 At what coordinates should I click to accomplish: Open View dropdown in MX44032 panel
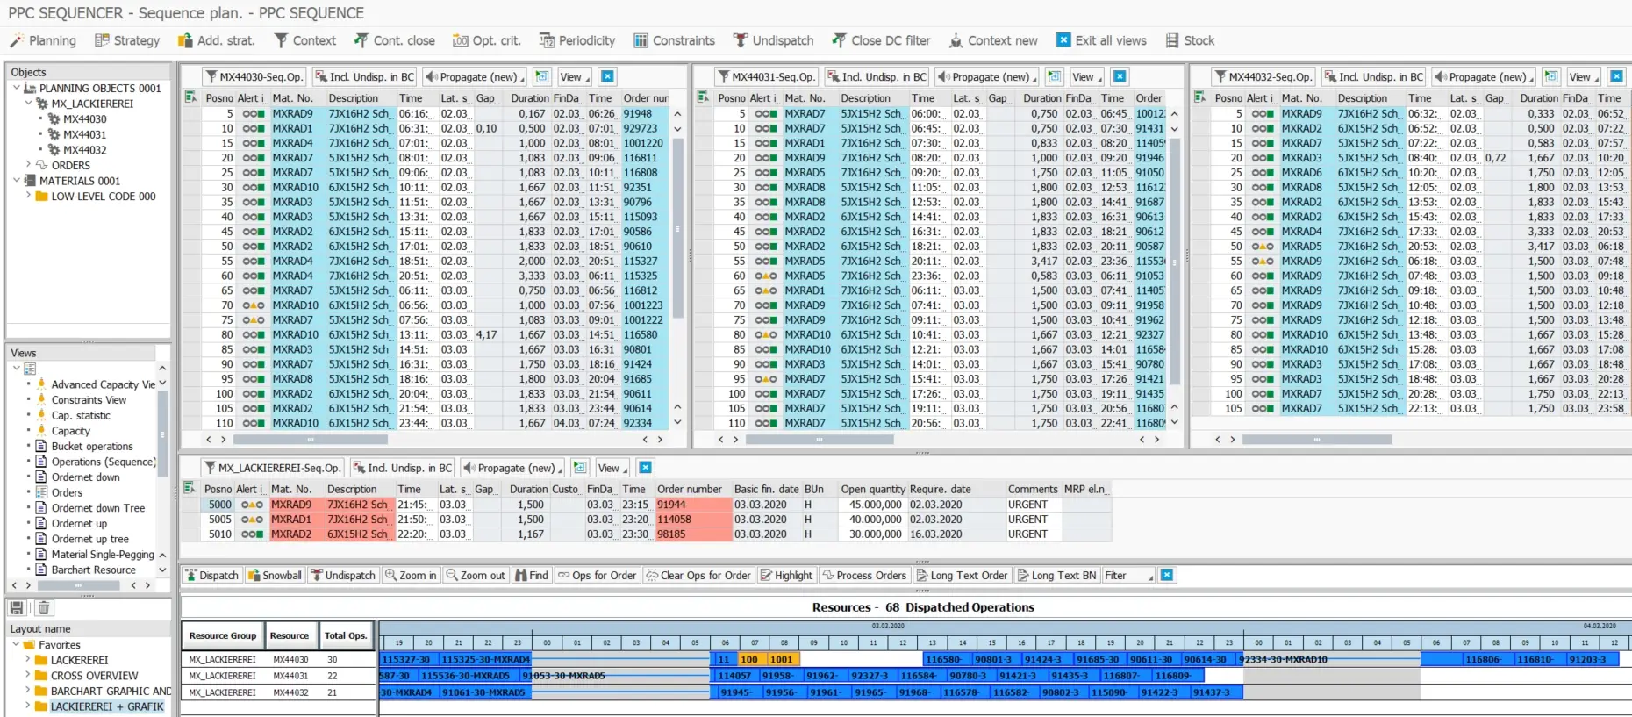(x=1584, y=77)
